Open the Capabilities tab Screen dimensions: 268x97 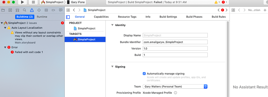[x=101, y=17]
